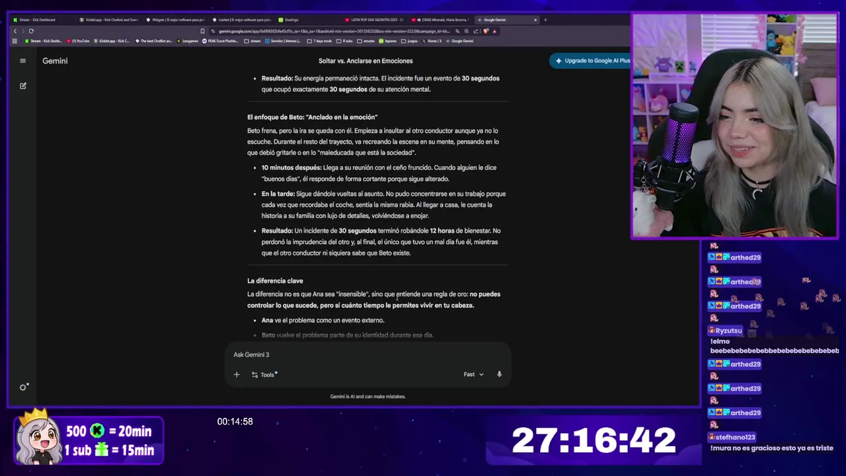
Task: Open the emotes bookmarks folder
Action: [x=366, y=41]
